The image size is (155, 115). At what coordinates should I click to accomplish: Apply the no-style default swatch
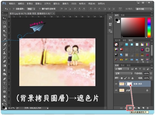point(116,44)
